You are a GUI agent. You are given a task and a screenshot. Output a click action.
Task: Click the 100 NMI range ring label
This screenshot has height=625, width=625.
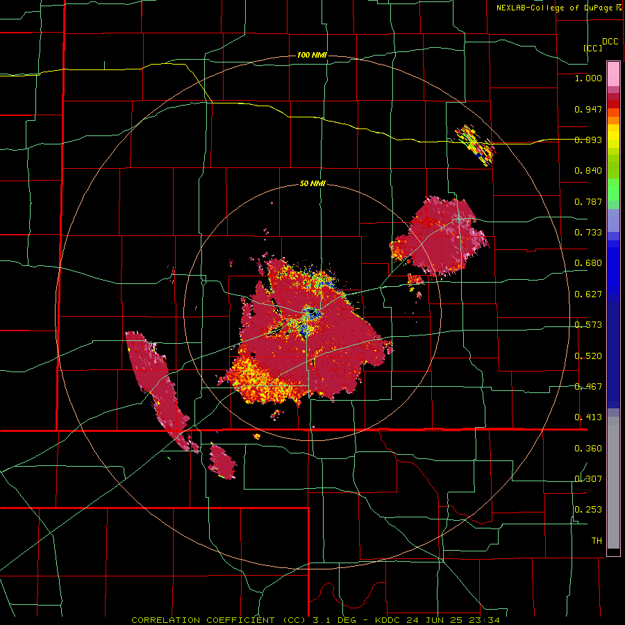point(312,55)
